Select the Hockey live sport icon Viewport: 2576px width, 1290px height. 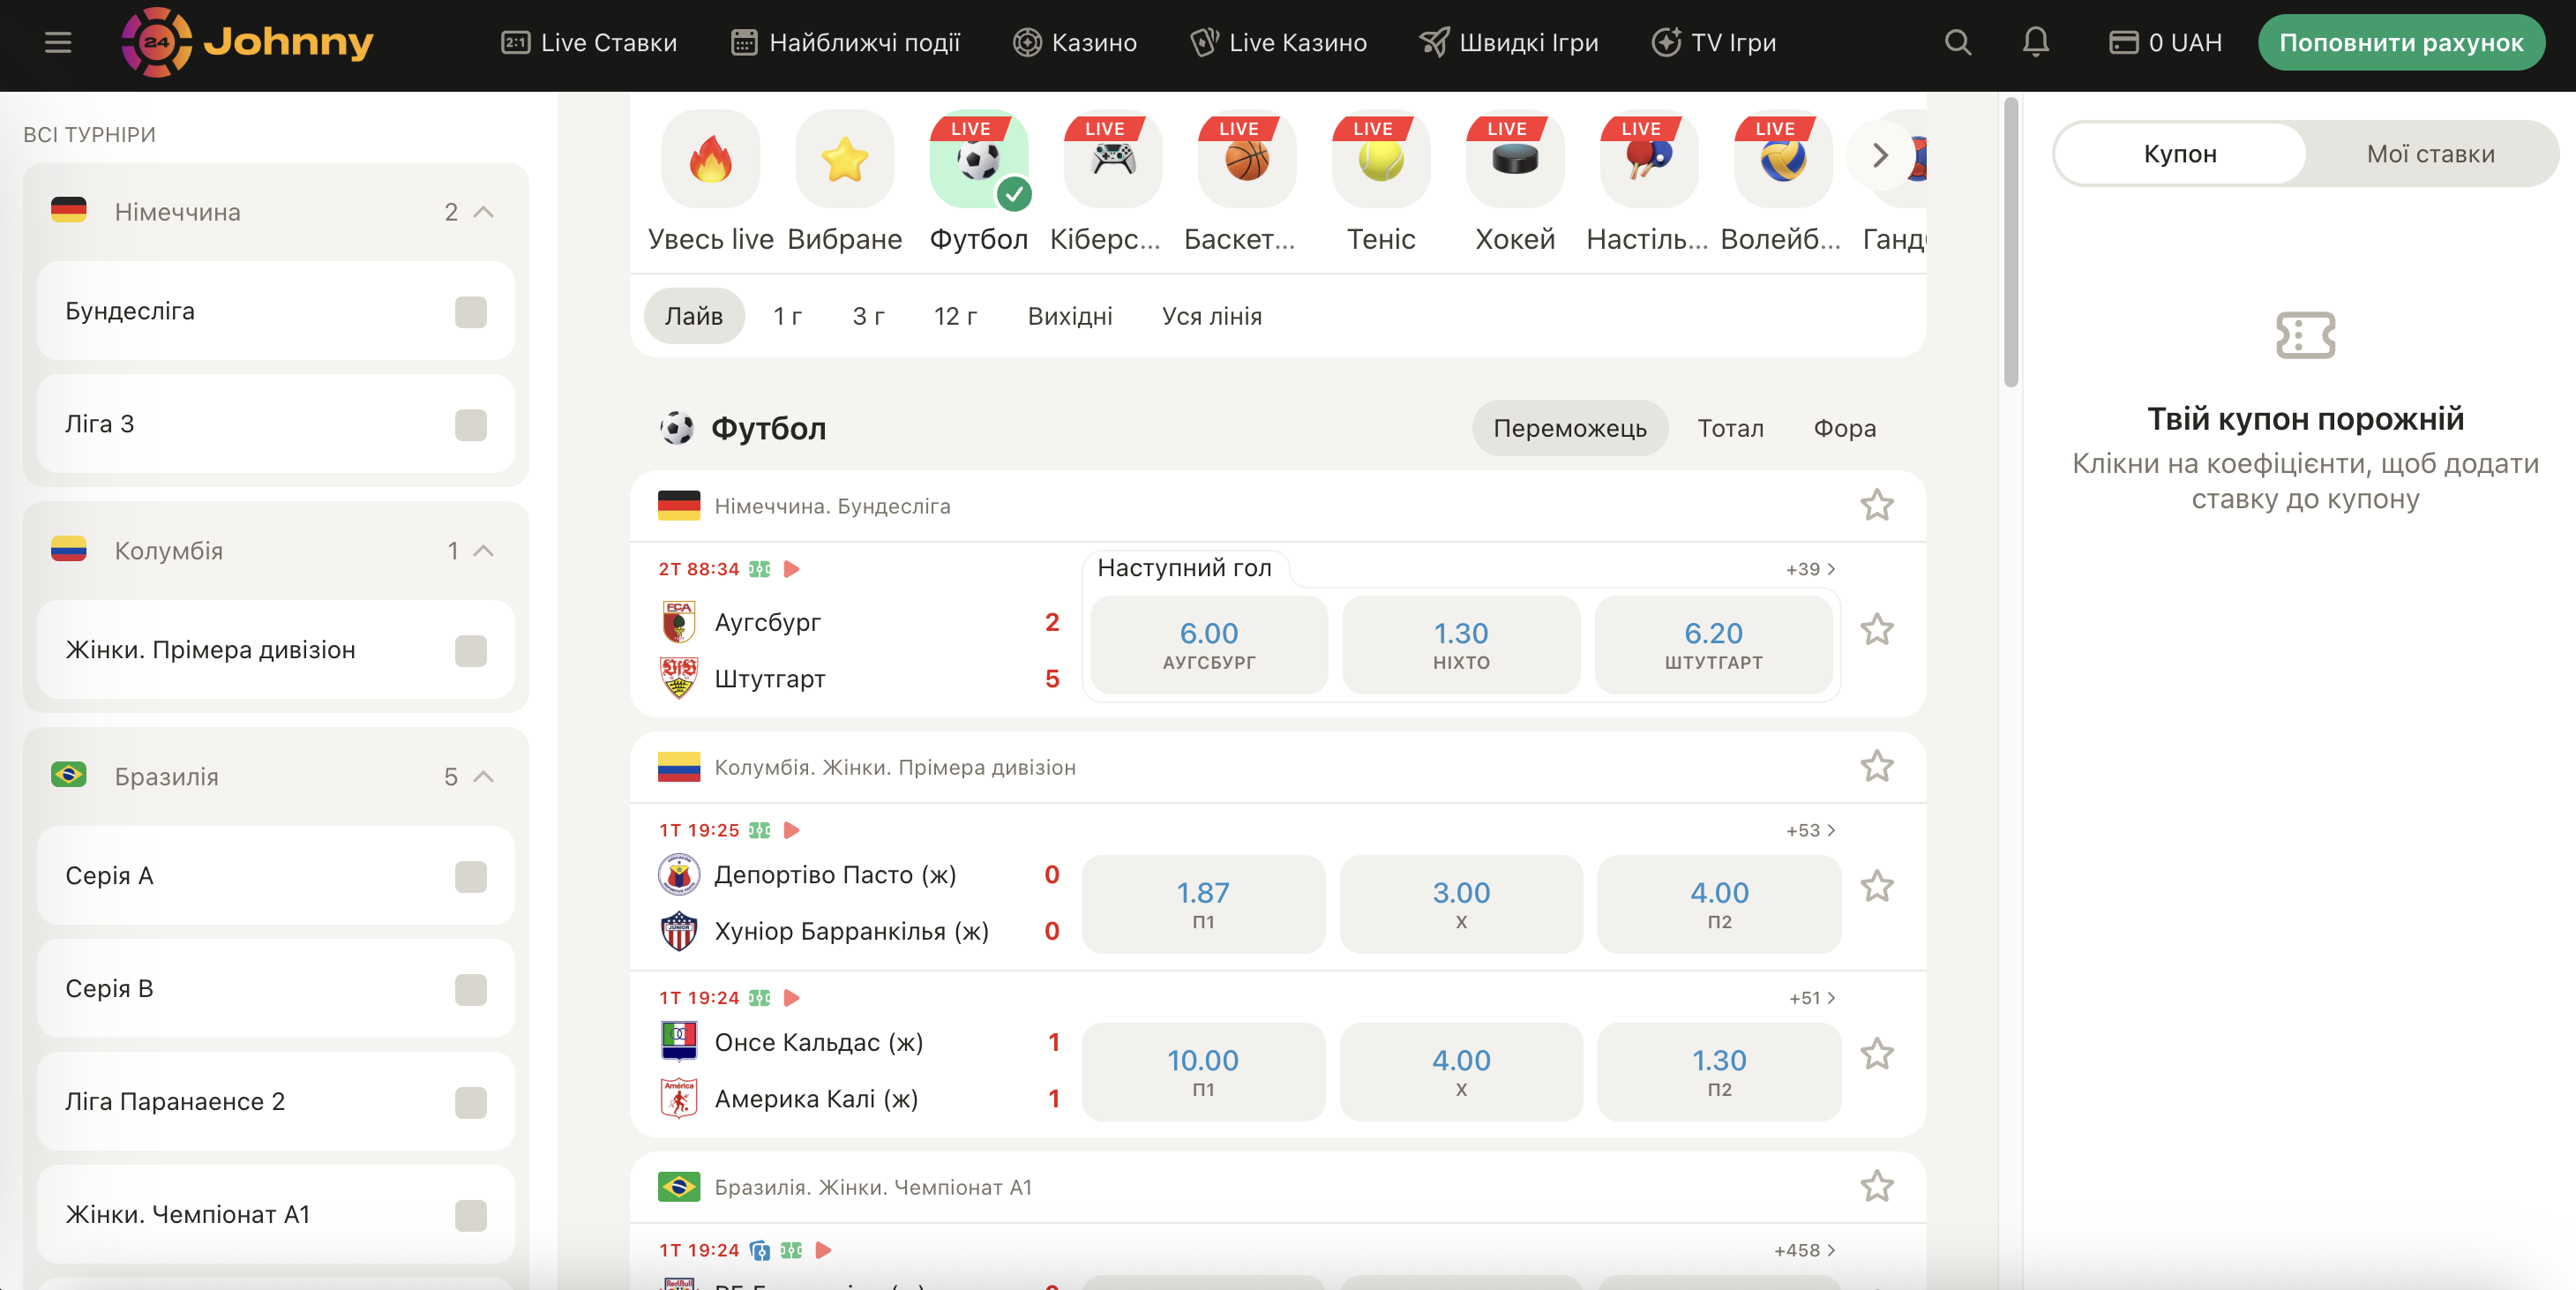pos(1514,160)
